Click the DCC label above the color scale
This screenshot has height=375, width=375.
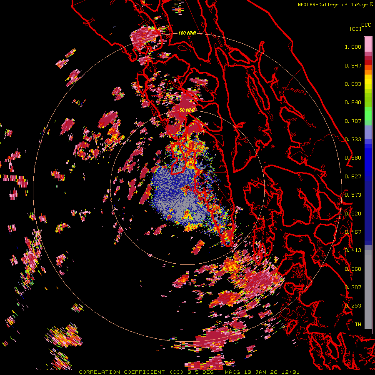point(366,25)
